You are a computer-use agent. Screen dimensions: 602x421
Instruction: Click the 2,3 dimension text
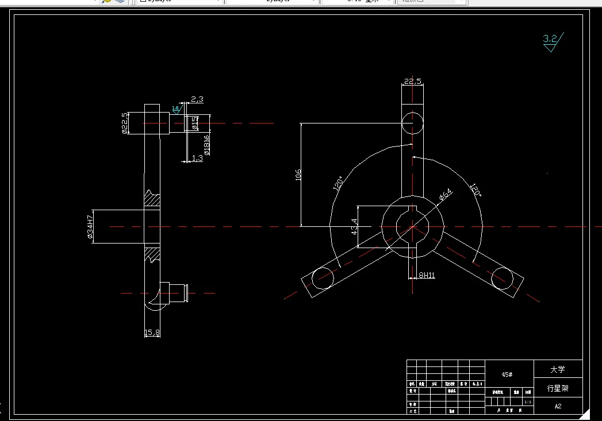197,99
